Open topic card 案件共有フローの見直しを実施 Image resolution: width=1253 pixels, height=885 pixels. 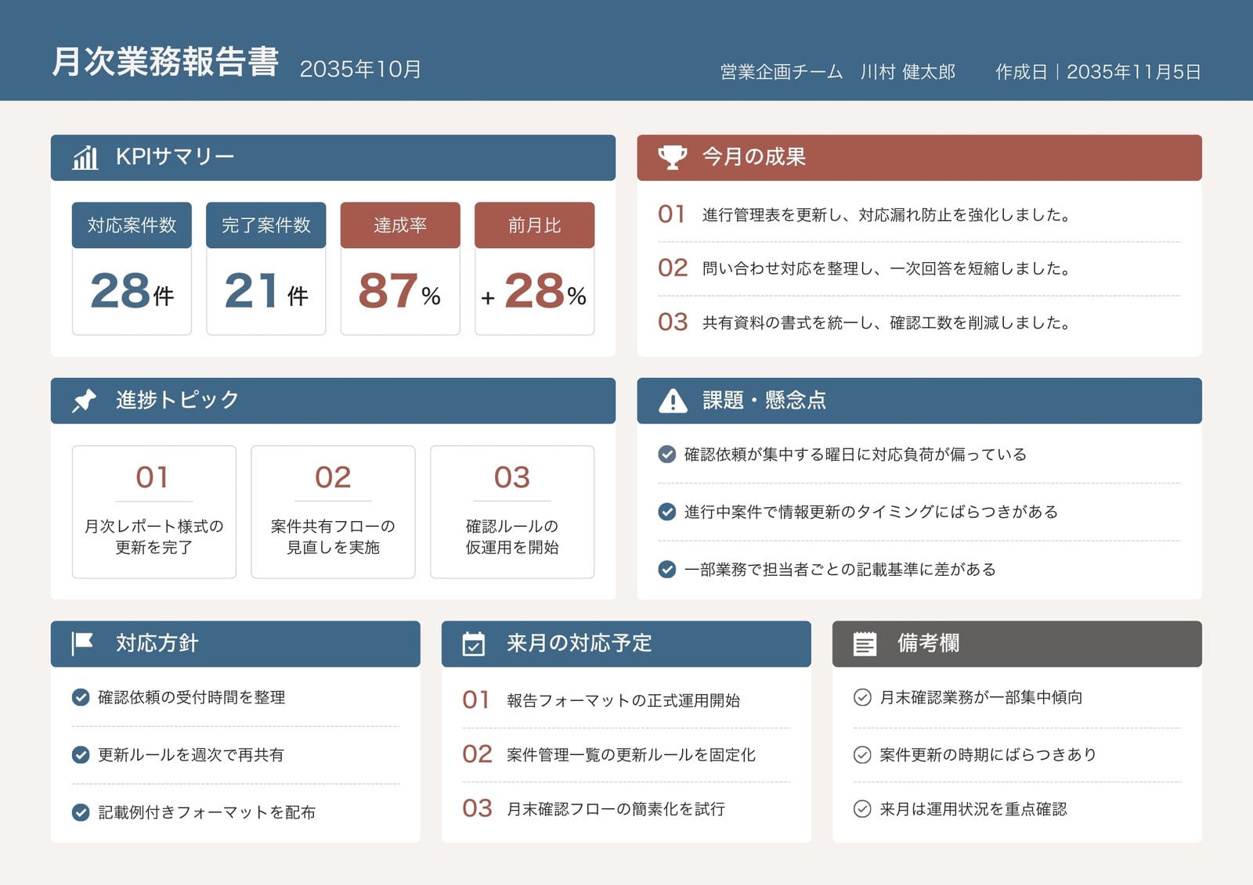pos(333,513)
